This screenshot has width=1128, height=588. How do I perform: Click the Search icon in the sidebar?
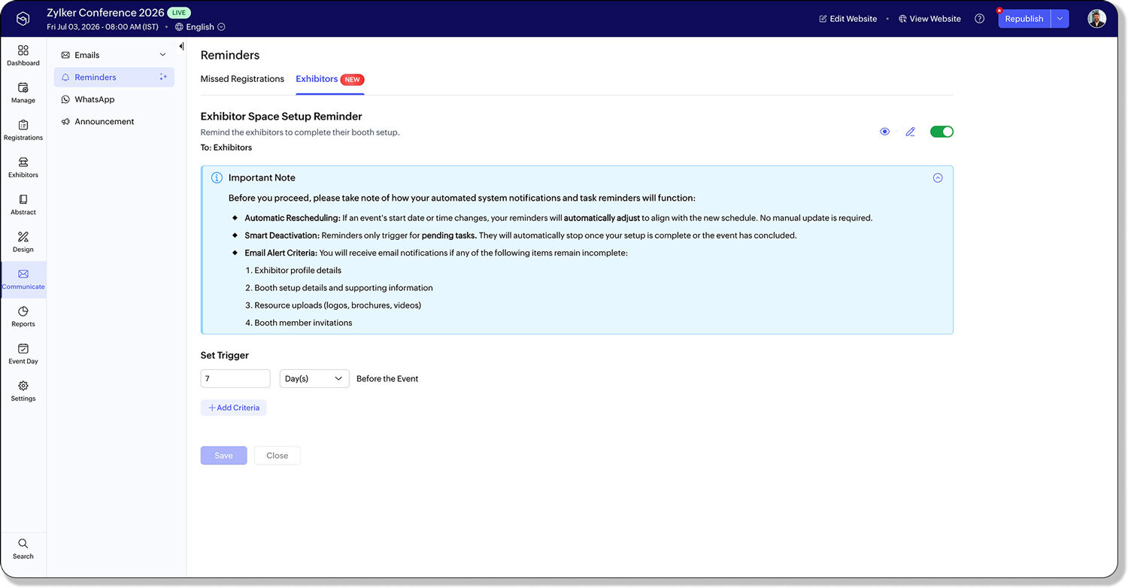(23, 549)
